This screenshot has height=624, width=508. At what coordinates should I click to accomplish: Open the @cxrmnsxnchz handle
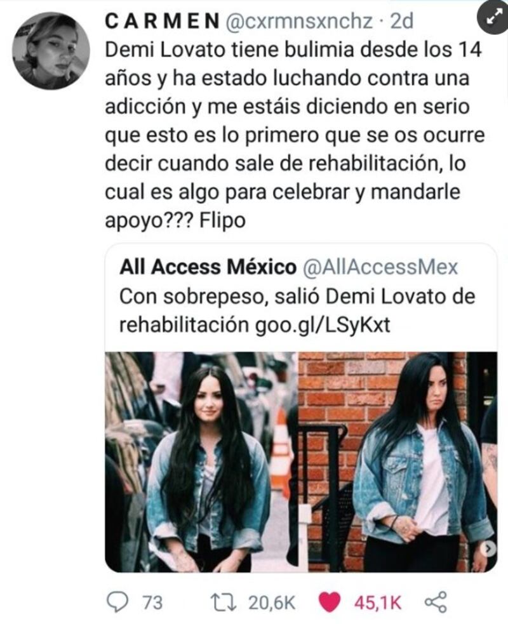[299, 22]
